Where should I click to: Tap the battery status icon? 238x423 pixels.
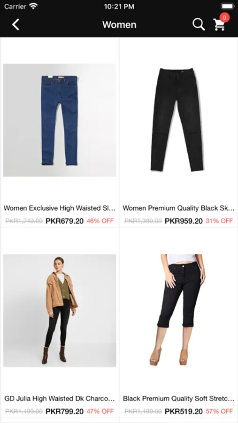(228, 6)
